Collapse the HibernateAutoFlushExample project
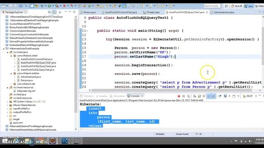 [x=4, y=49]
